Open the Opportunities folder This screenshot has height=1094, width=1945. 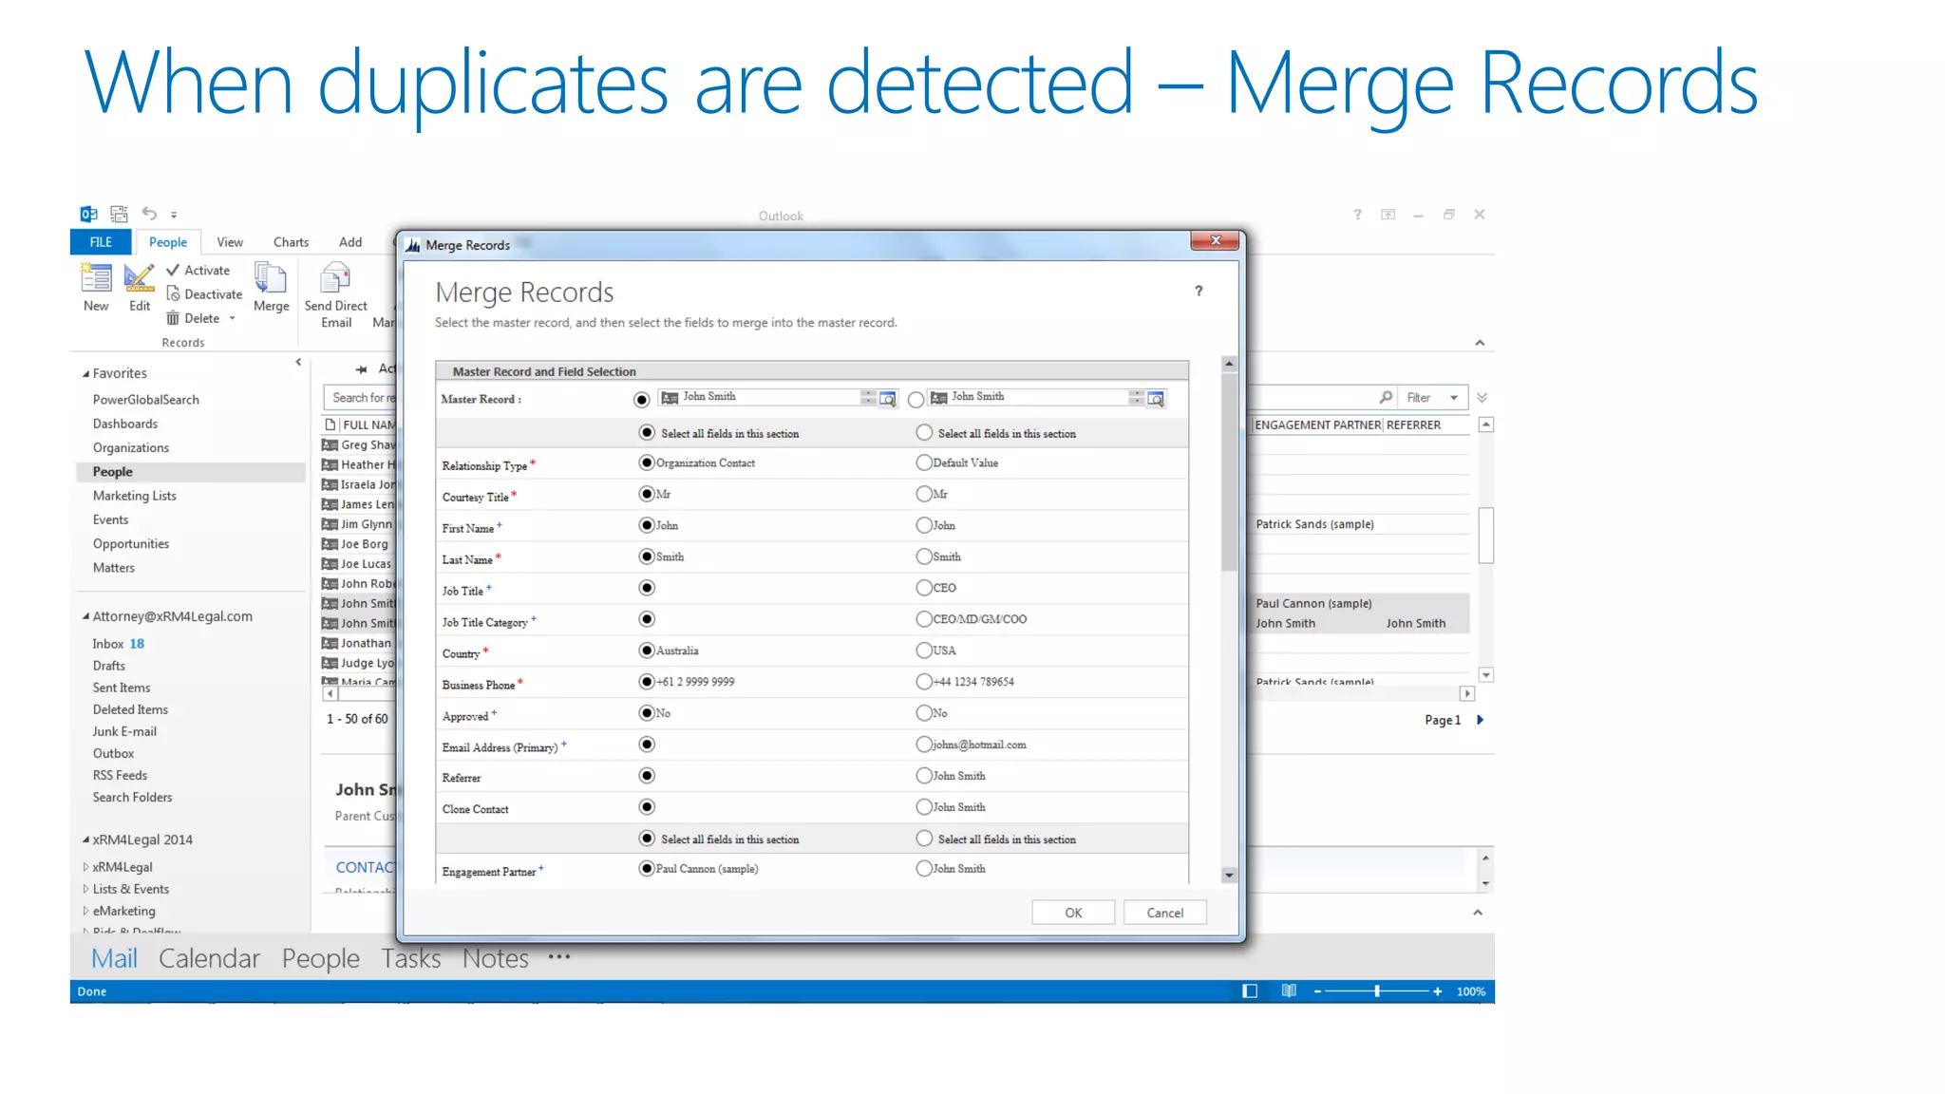[x=131, y=544]
